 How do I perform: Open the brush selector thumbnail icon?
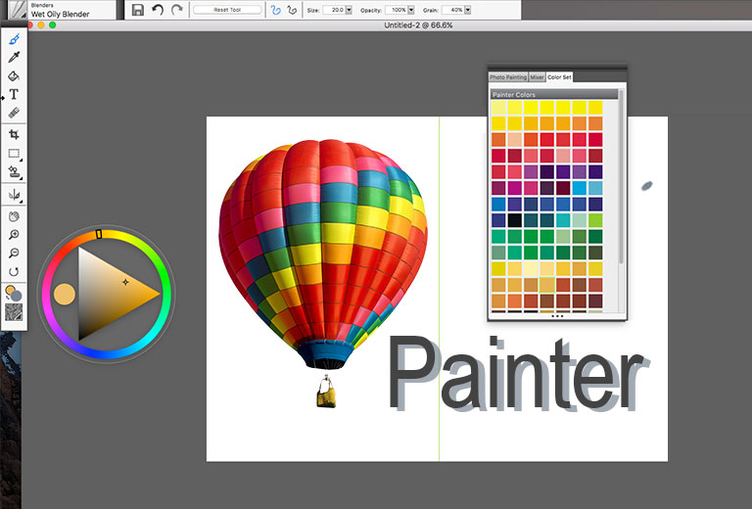[x=18, y=10]
